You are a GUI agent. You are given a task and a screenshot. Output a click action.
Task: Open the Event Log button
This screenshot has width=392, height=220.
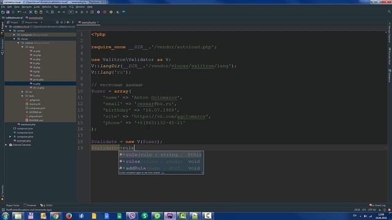[377, 205]
